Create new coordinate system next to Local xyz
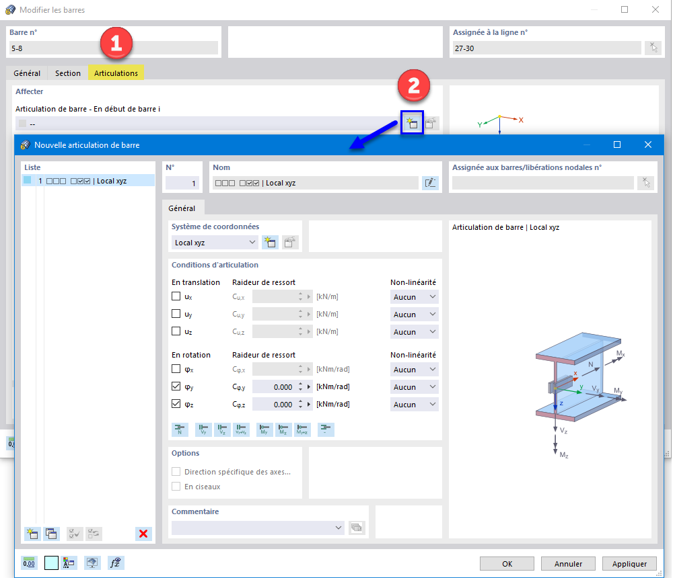This screenshot has width=673, height=578. pyautogui.click(x=271, y=242)
